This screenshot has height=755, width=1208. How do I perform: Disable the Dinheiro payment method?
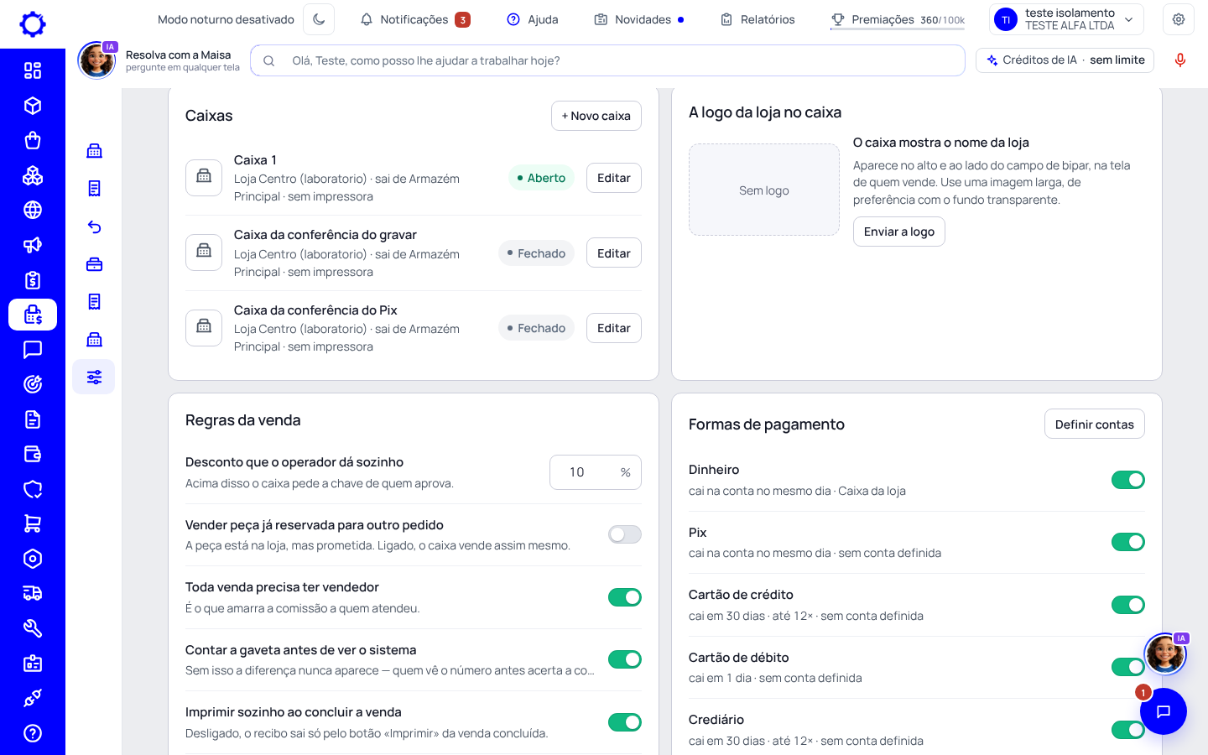(1128, 480)
